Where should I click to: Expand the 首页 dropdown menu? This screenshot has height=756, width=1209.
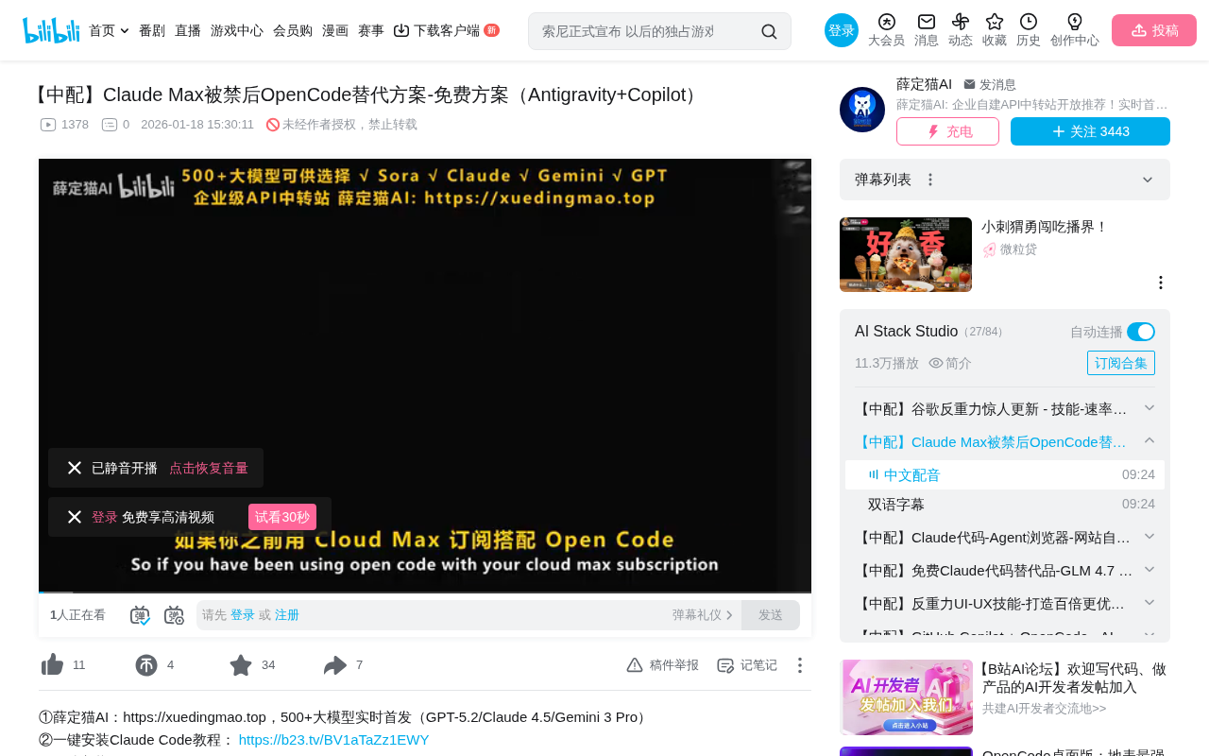pyautogui.click(x=125, y=31)
